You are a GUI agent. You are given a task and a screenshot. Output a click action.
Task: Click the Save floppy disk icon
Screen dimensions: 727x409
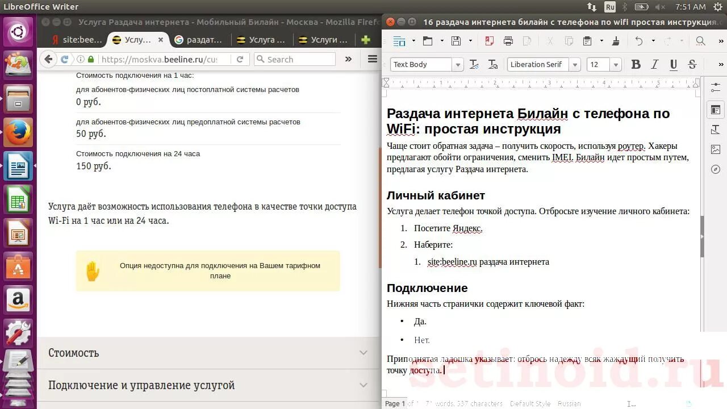coord(456,41)
